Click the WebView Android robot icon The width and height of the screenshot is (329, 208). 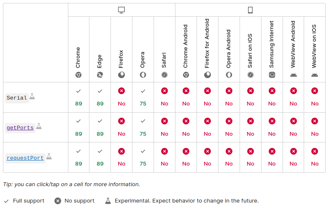(x=293, y=75)
